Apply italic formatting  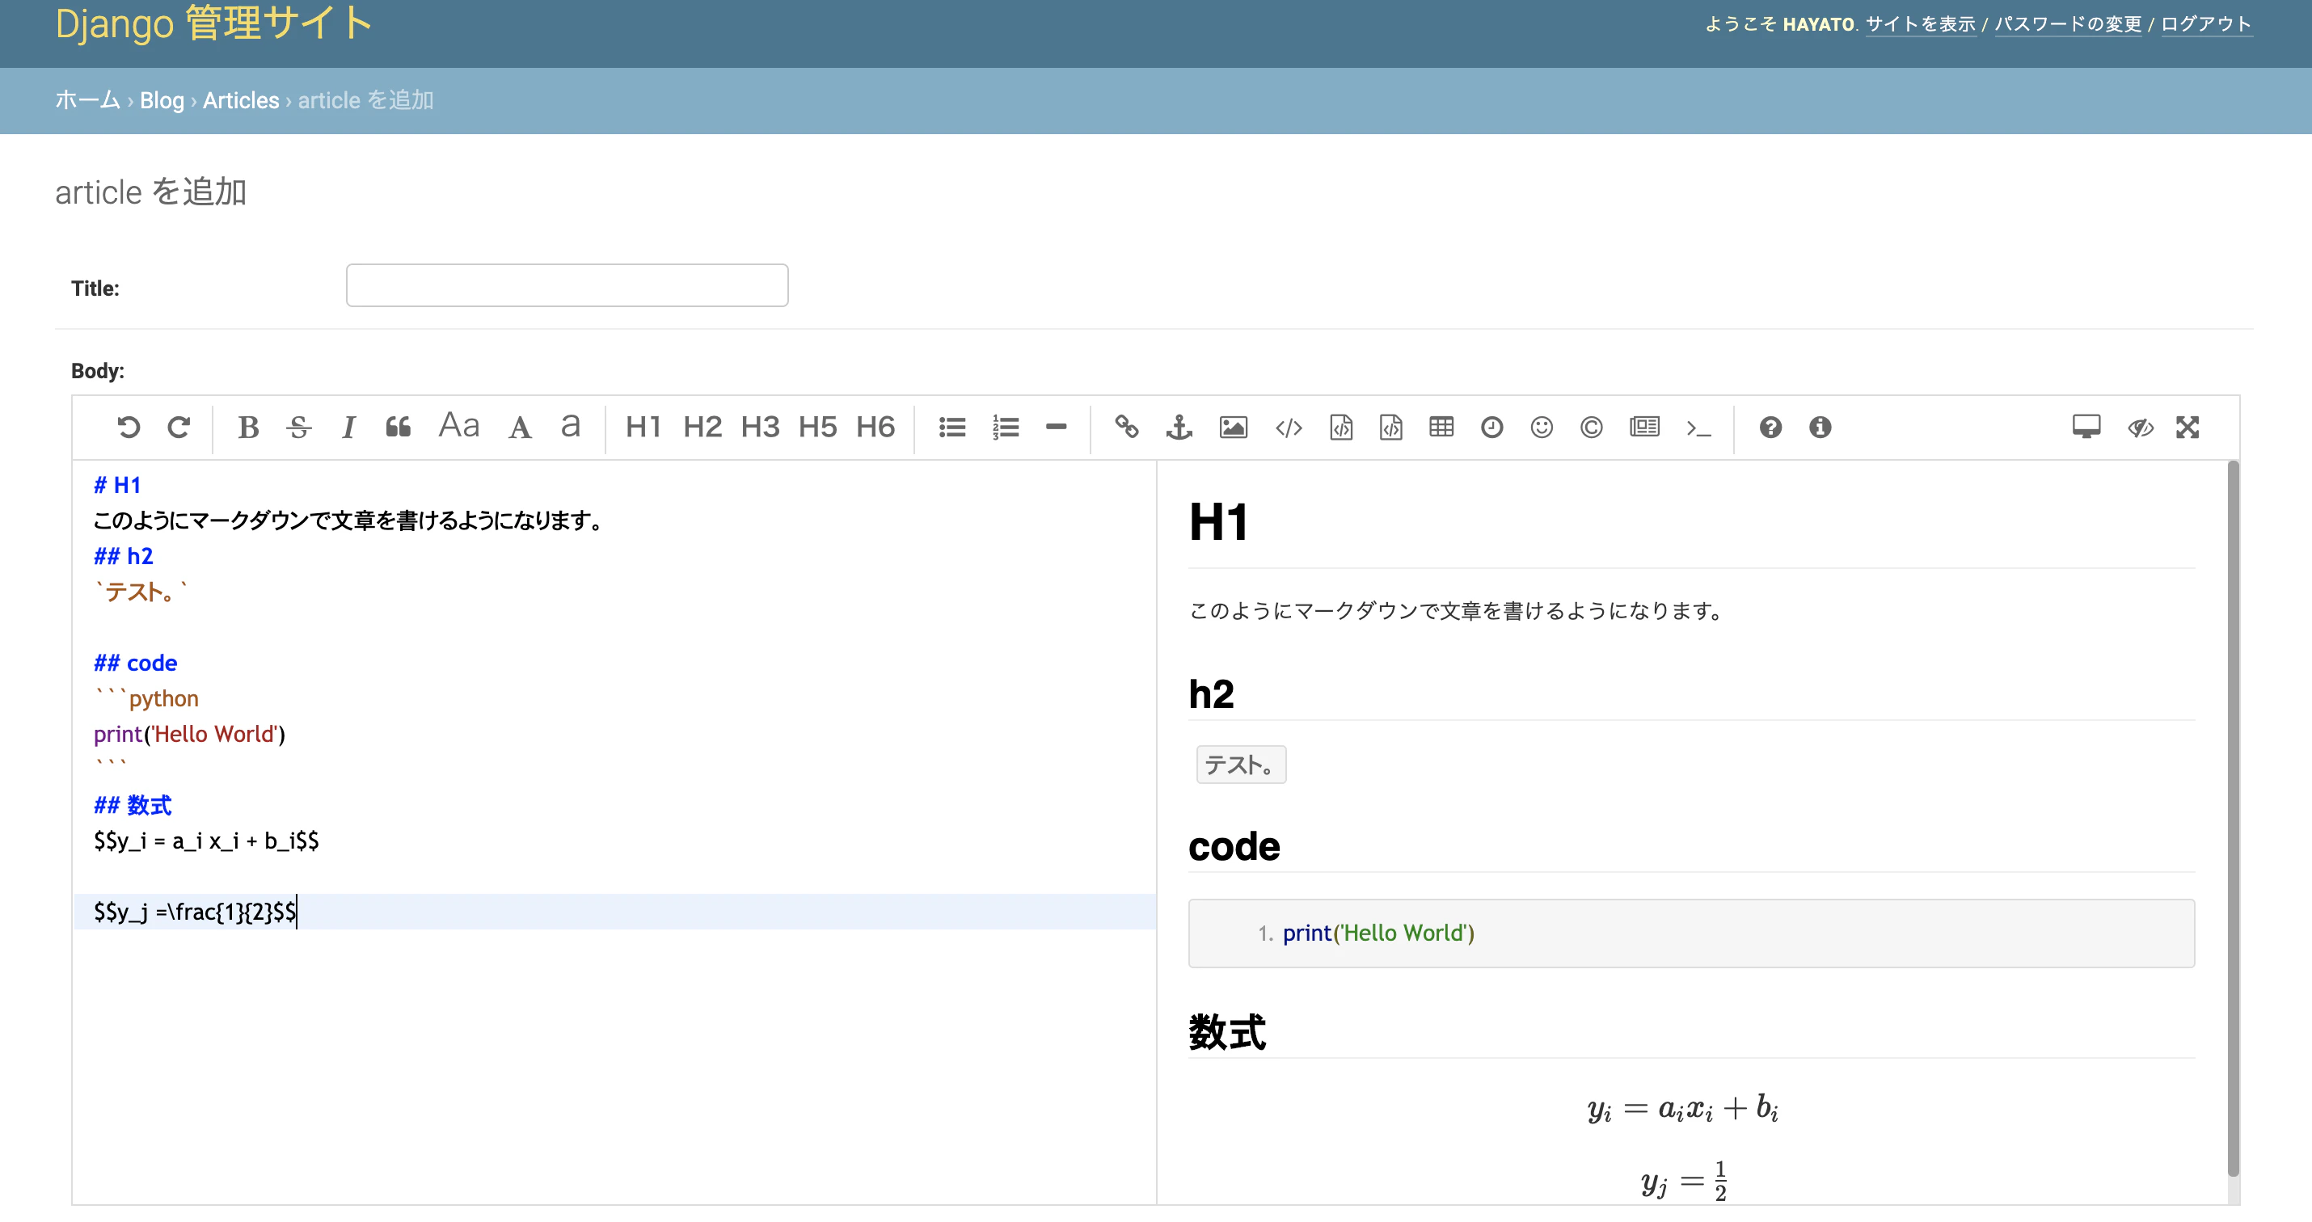click(348, 427)
